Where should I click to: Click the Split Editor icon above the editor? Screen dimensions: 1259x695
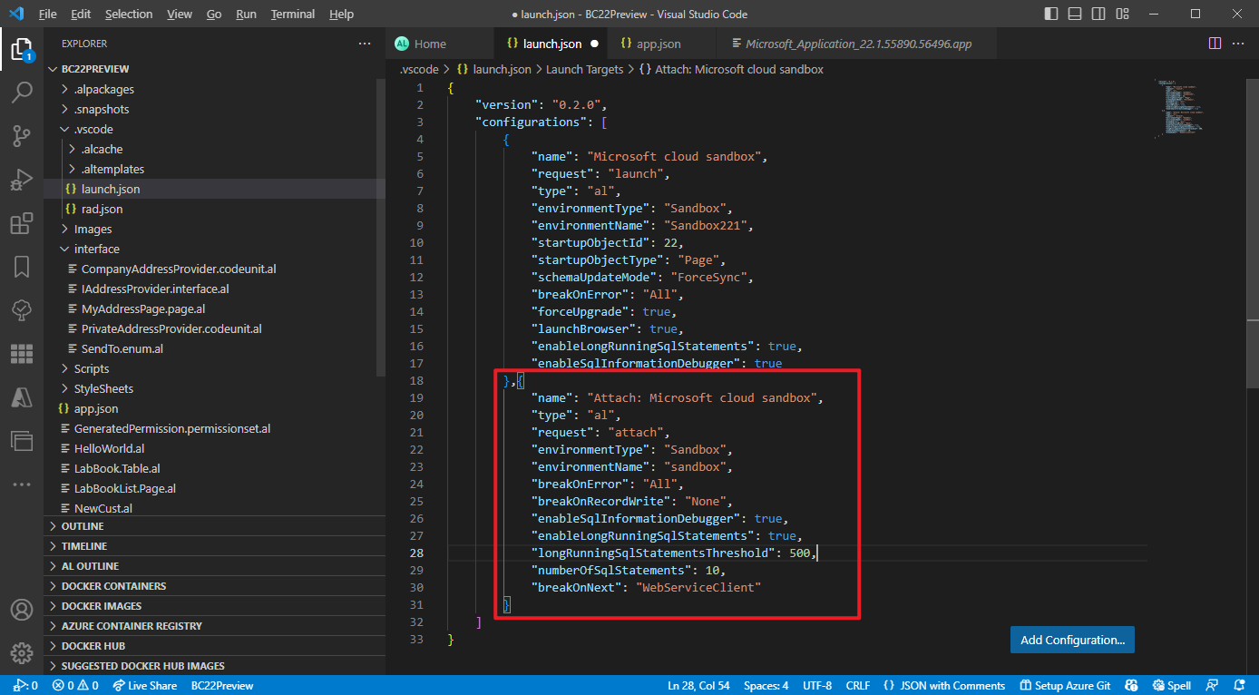click(x=1215, y=43)
